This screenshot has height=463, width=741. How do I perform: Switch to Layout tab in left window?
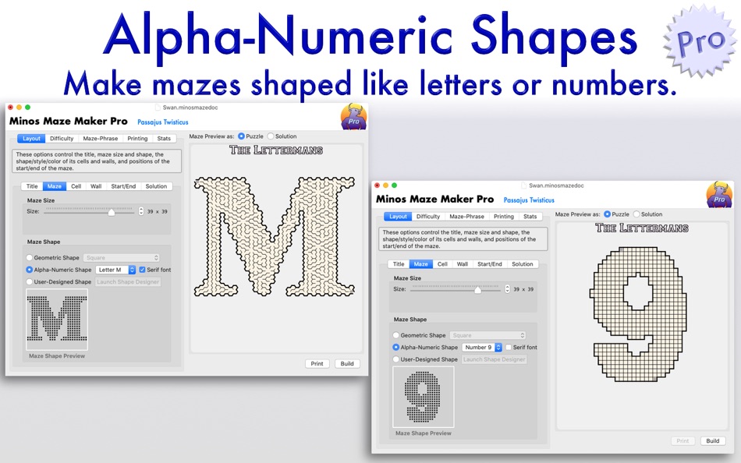(32, 139)
